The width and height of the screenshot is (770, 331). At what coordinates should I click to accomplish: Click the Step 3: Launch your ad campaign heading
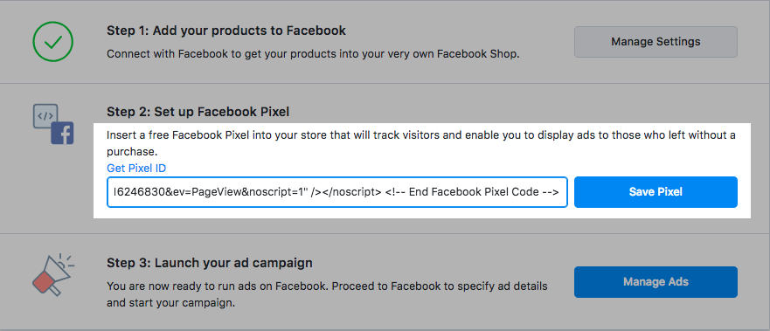click(210, 263)
